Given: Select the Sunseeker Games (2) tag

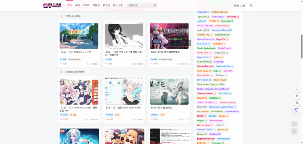Looking at the screenshot, I should tap(222, 30).
